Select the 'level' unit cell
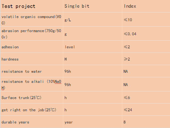The image size is (170, 128). pos(93,47)
